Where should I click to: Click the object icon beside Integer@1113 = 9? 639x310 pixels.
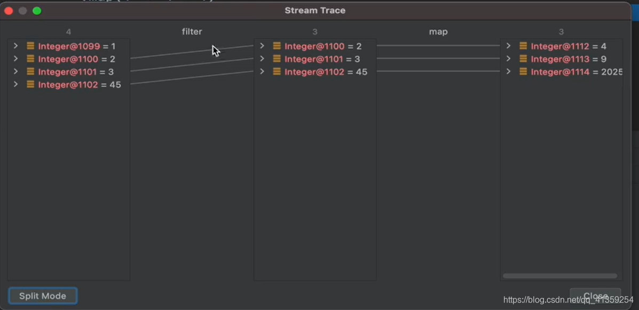tap(523, 59)
